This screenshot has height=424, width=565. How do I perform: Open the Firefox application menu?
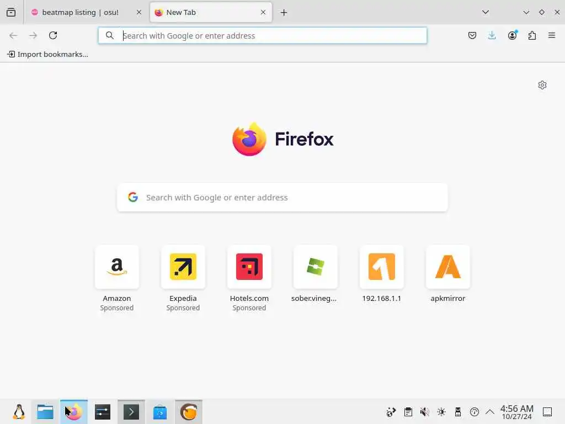(x=552, y=35)
